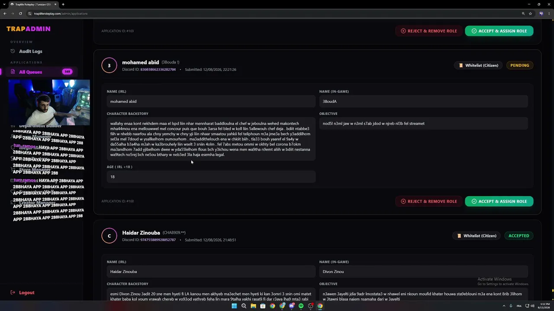Viewport: 554px width, 311px height.
Task: Click the PENDING status badge
Action: 520,66
